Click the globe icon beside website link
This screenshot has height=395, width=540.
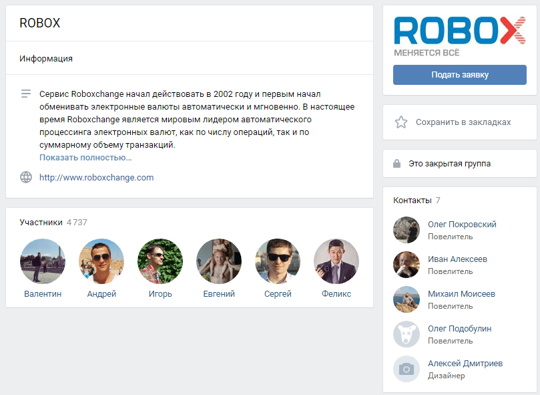[26, 177]
